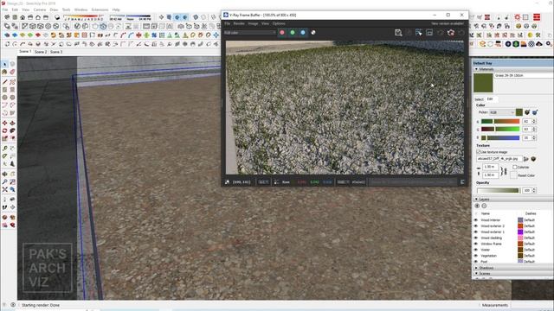The image size is (554, 311).
Task: Open RGB color channel dropdown in Frame Buffer
Action: (x=249, y=33)
